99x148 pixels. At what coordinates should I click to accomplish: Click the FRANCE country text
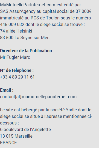point(8,143)
